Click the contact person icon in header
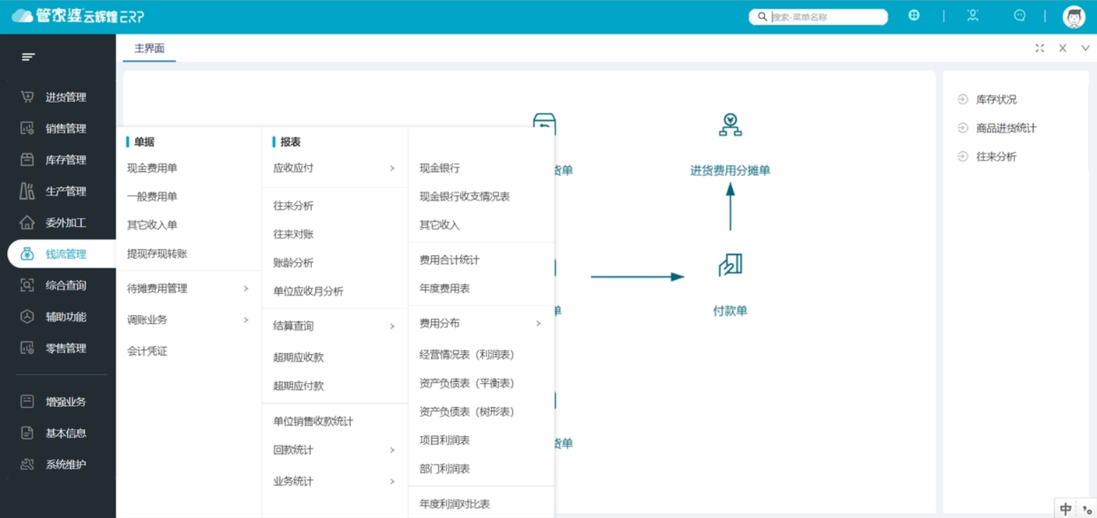The width and height of the screenshot is (1097, 518). (x=973, y=15)
